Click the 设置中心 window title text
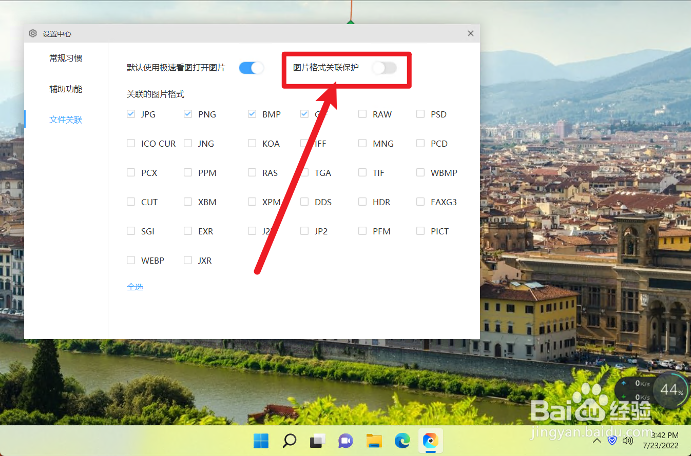This screenshot has height=456, width=691. pos(57,34)
